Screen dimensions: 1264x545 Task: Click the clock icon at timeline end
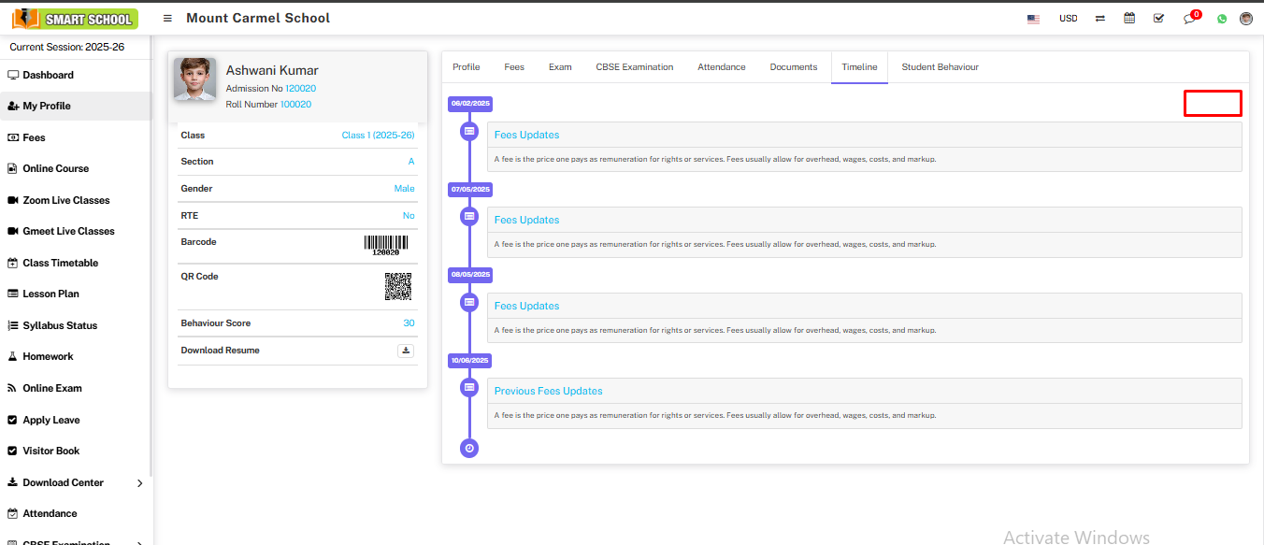click(469, 449)
